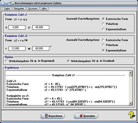Open the Beispiele menu
138x123 pixels.
(x=19, y=9)
